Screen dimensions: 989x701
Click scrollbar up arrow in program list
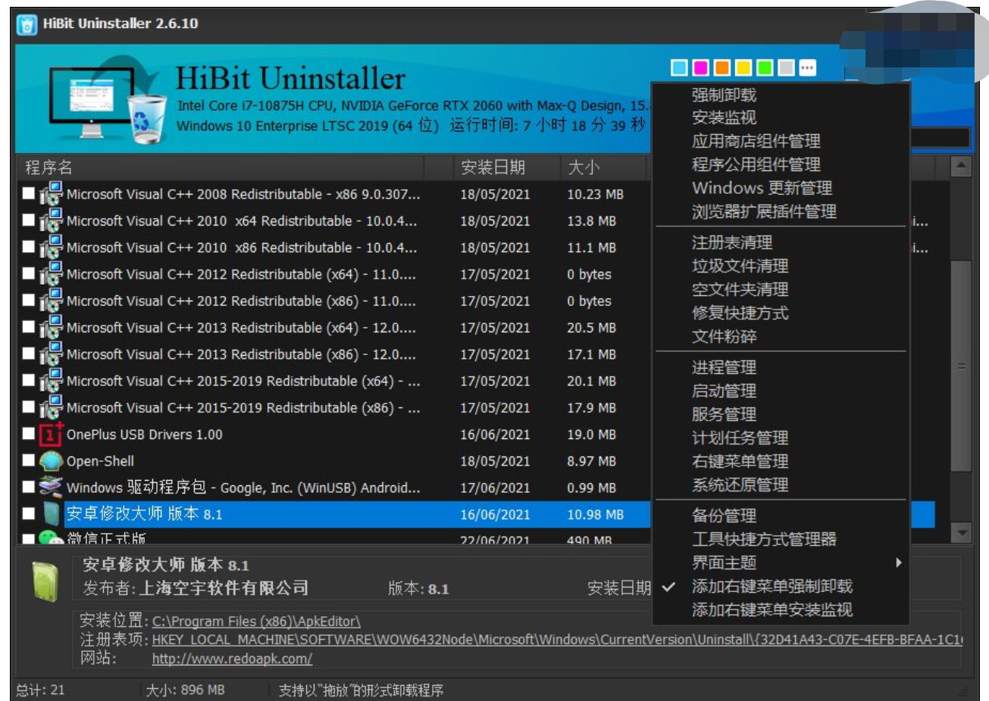pos(961,167)
